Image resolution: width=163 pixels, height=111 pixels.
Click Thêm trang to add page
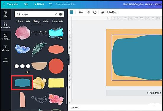pos(154,93)
